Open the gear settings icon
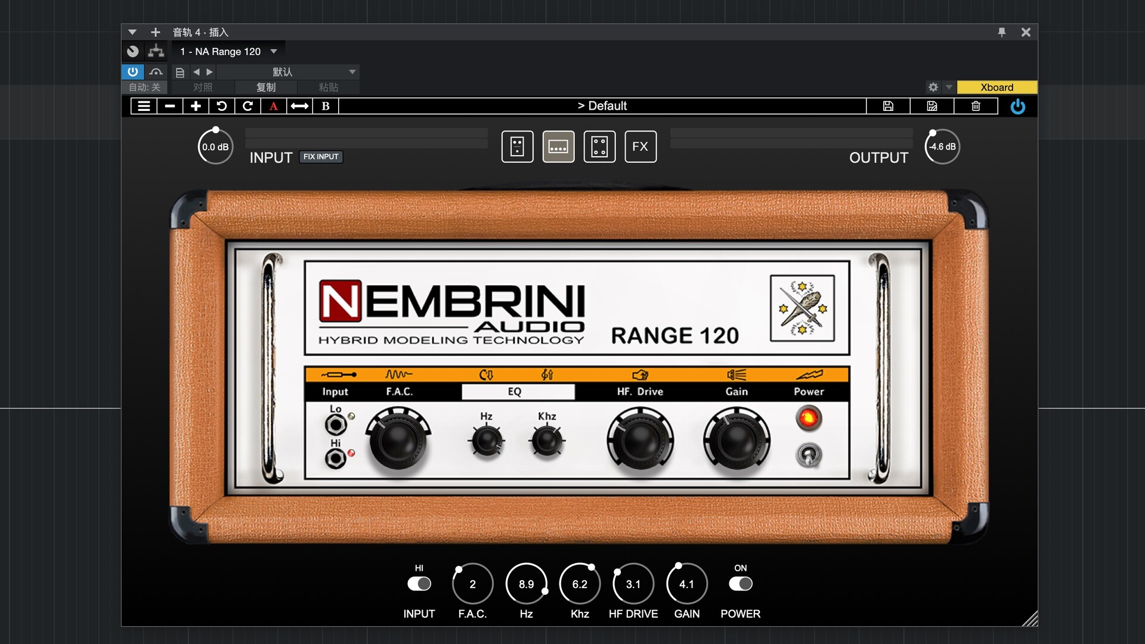The width and height of the screenshot is (1145, 644). 933,87
